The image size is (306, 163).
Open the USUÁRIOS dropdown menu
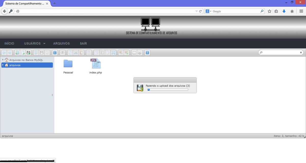coord(32,43)
